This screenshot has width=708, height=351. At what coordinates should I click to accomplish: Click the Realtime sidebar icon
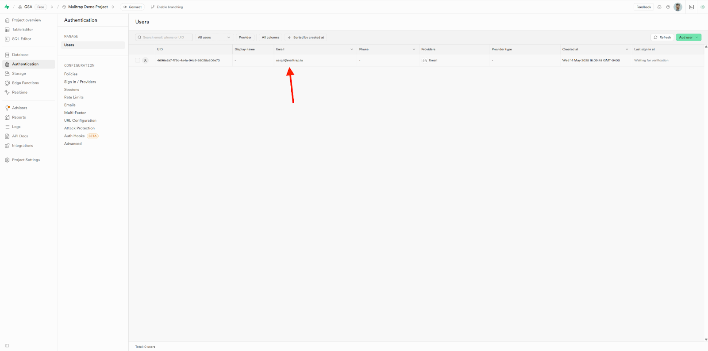pos(7,92)
